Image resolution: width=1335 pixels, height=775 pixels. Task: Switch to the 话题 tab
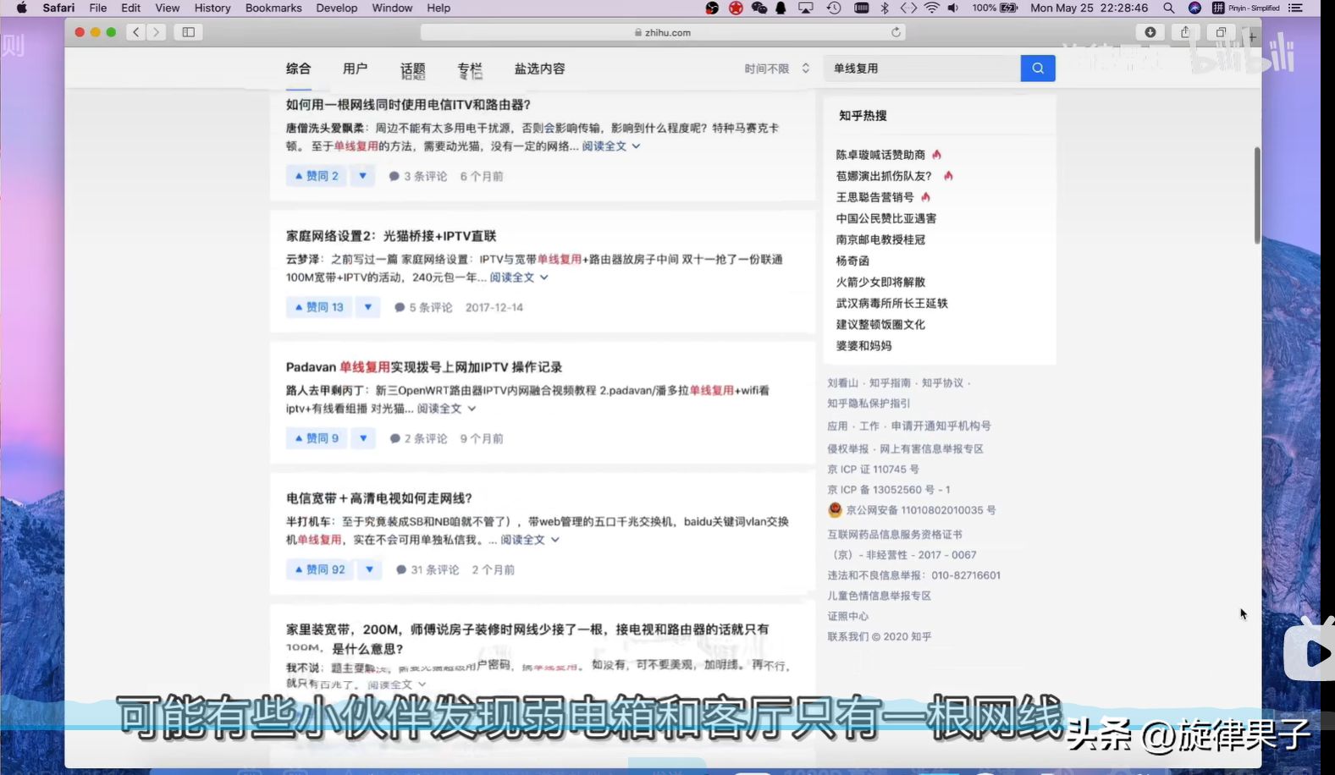tap(413, 70)
